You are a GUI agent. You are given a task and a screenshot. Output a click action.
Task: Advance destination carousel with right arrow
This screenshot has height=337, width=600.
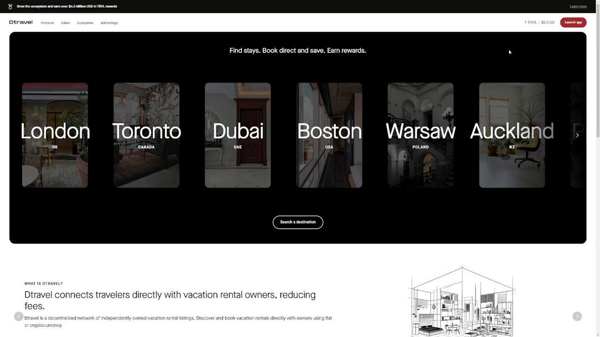point(577,135)
